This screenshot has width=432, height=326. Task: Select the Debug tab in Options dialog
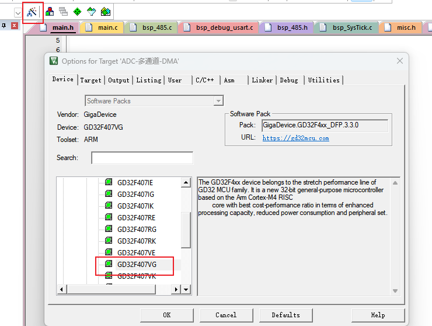[x=290, y=80]
